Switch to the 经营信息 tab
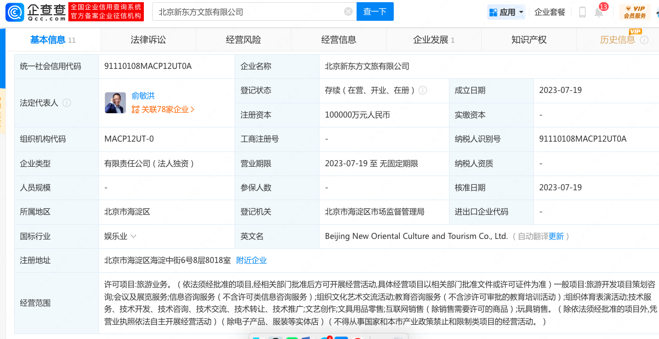The width and height of the screenshot is (659, 339). tap(340, 39)
